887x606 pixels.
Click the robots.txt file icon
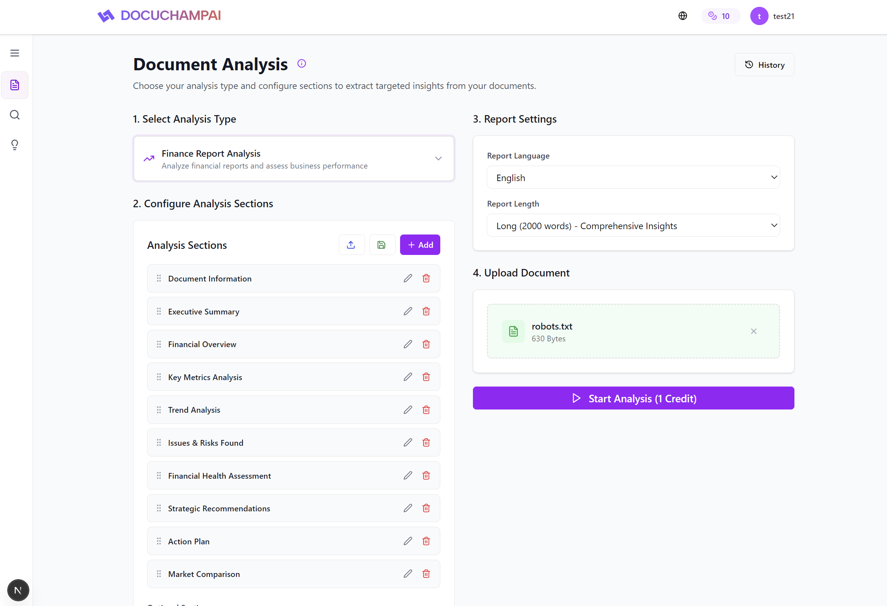513,331
